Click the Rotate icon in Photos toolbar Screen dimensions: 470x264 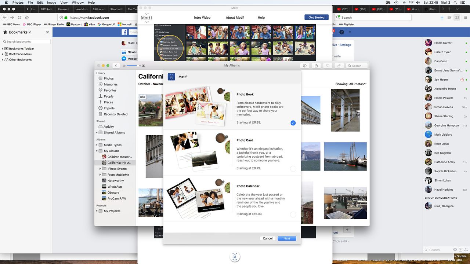[x=339, y=66]
